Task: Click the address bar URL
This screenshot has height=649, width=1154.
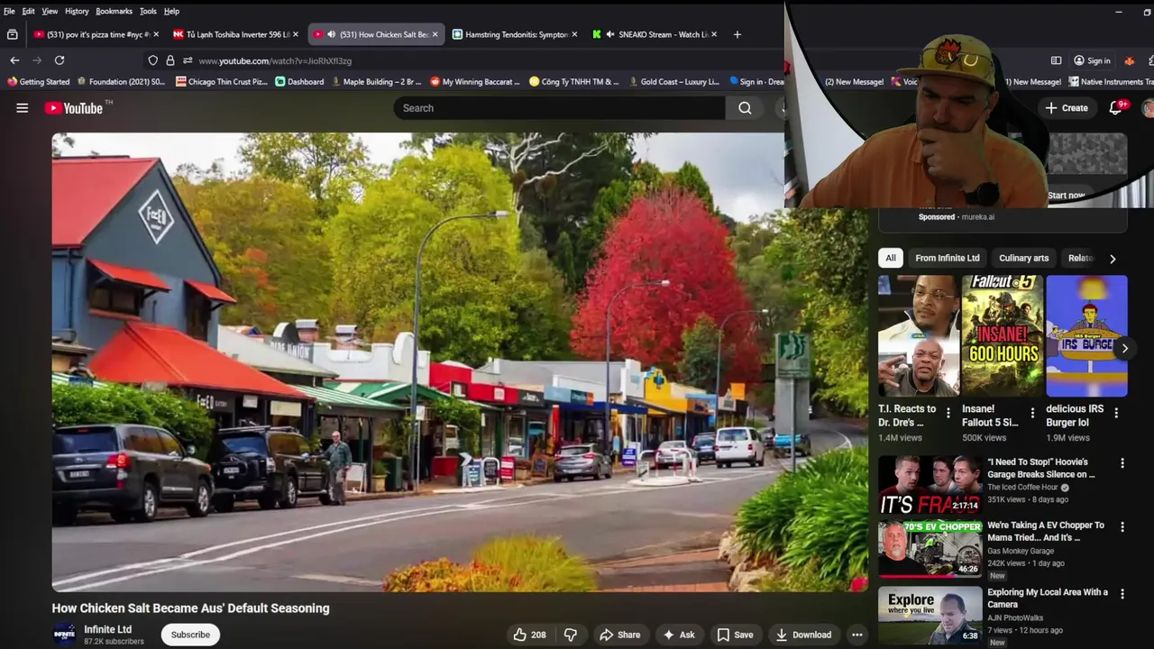Action: point(275,60)
